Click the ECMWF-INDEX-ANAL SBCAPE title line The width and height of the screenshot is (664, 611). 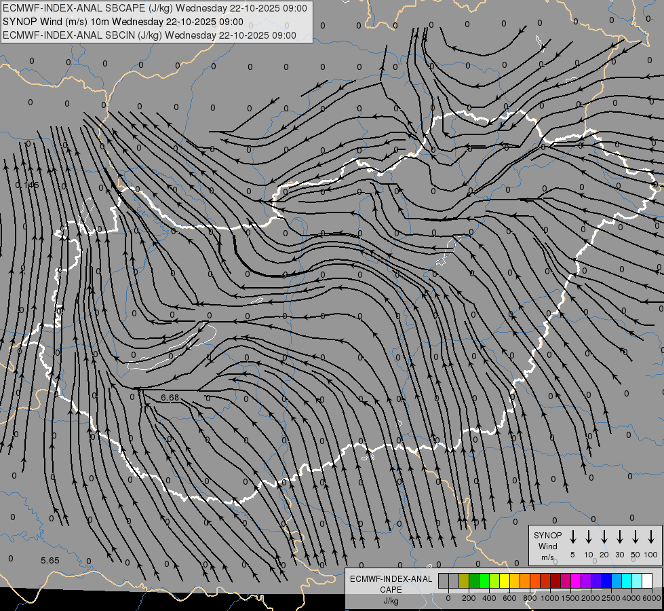[x=155, y=8]
